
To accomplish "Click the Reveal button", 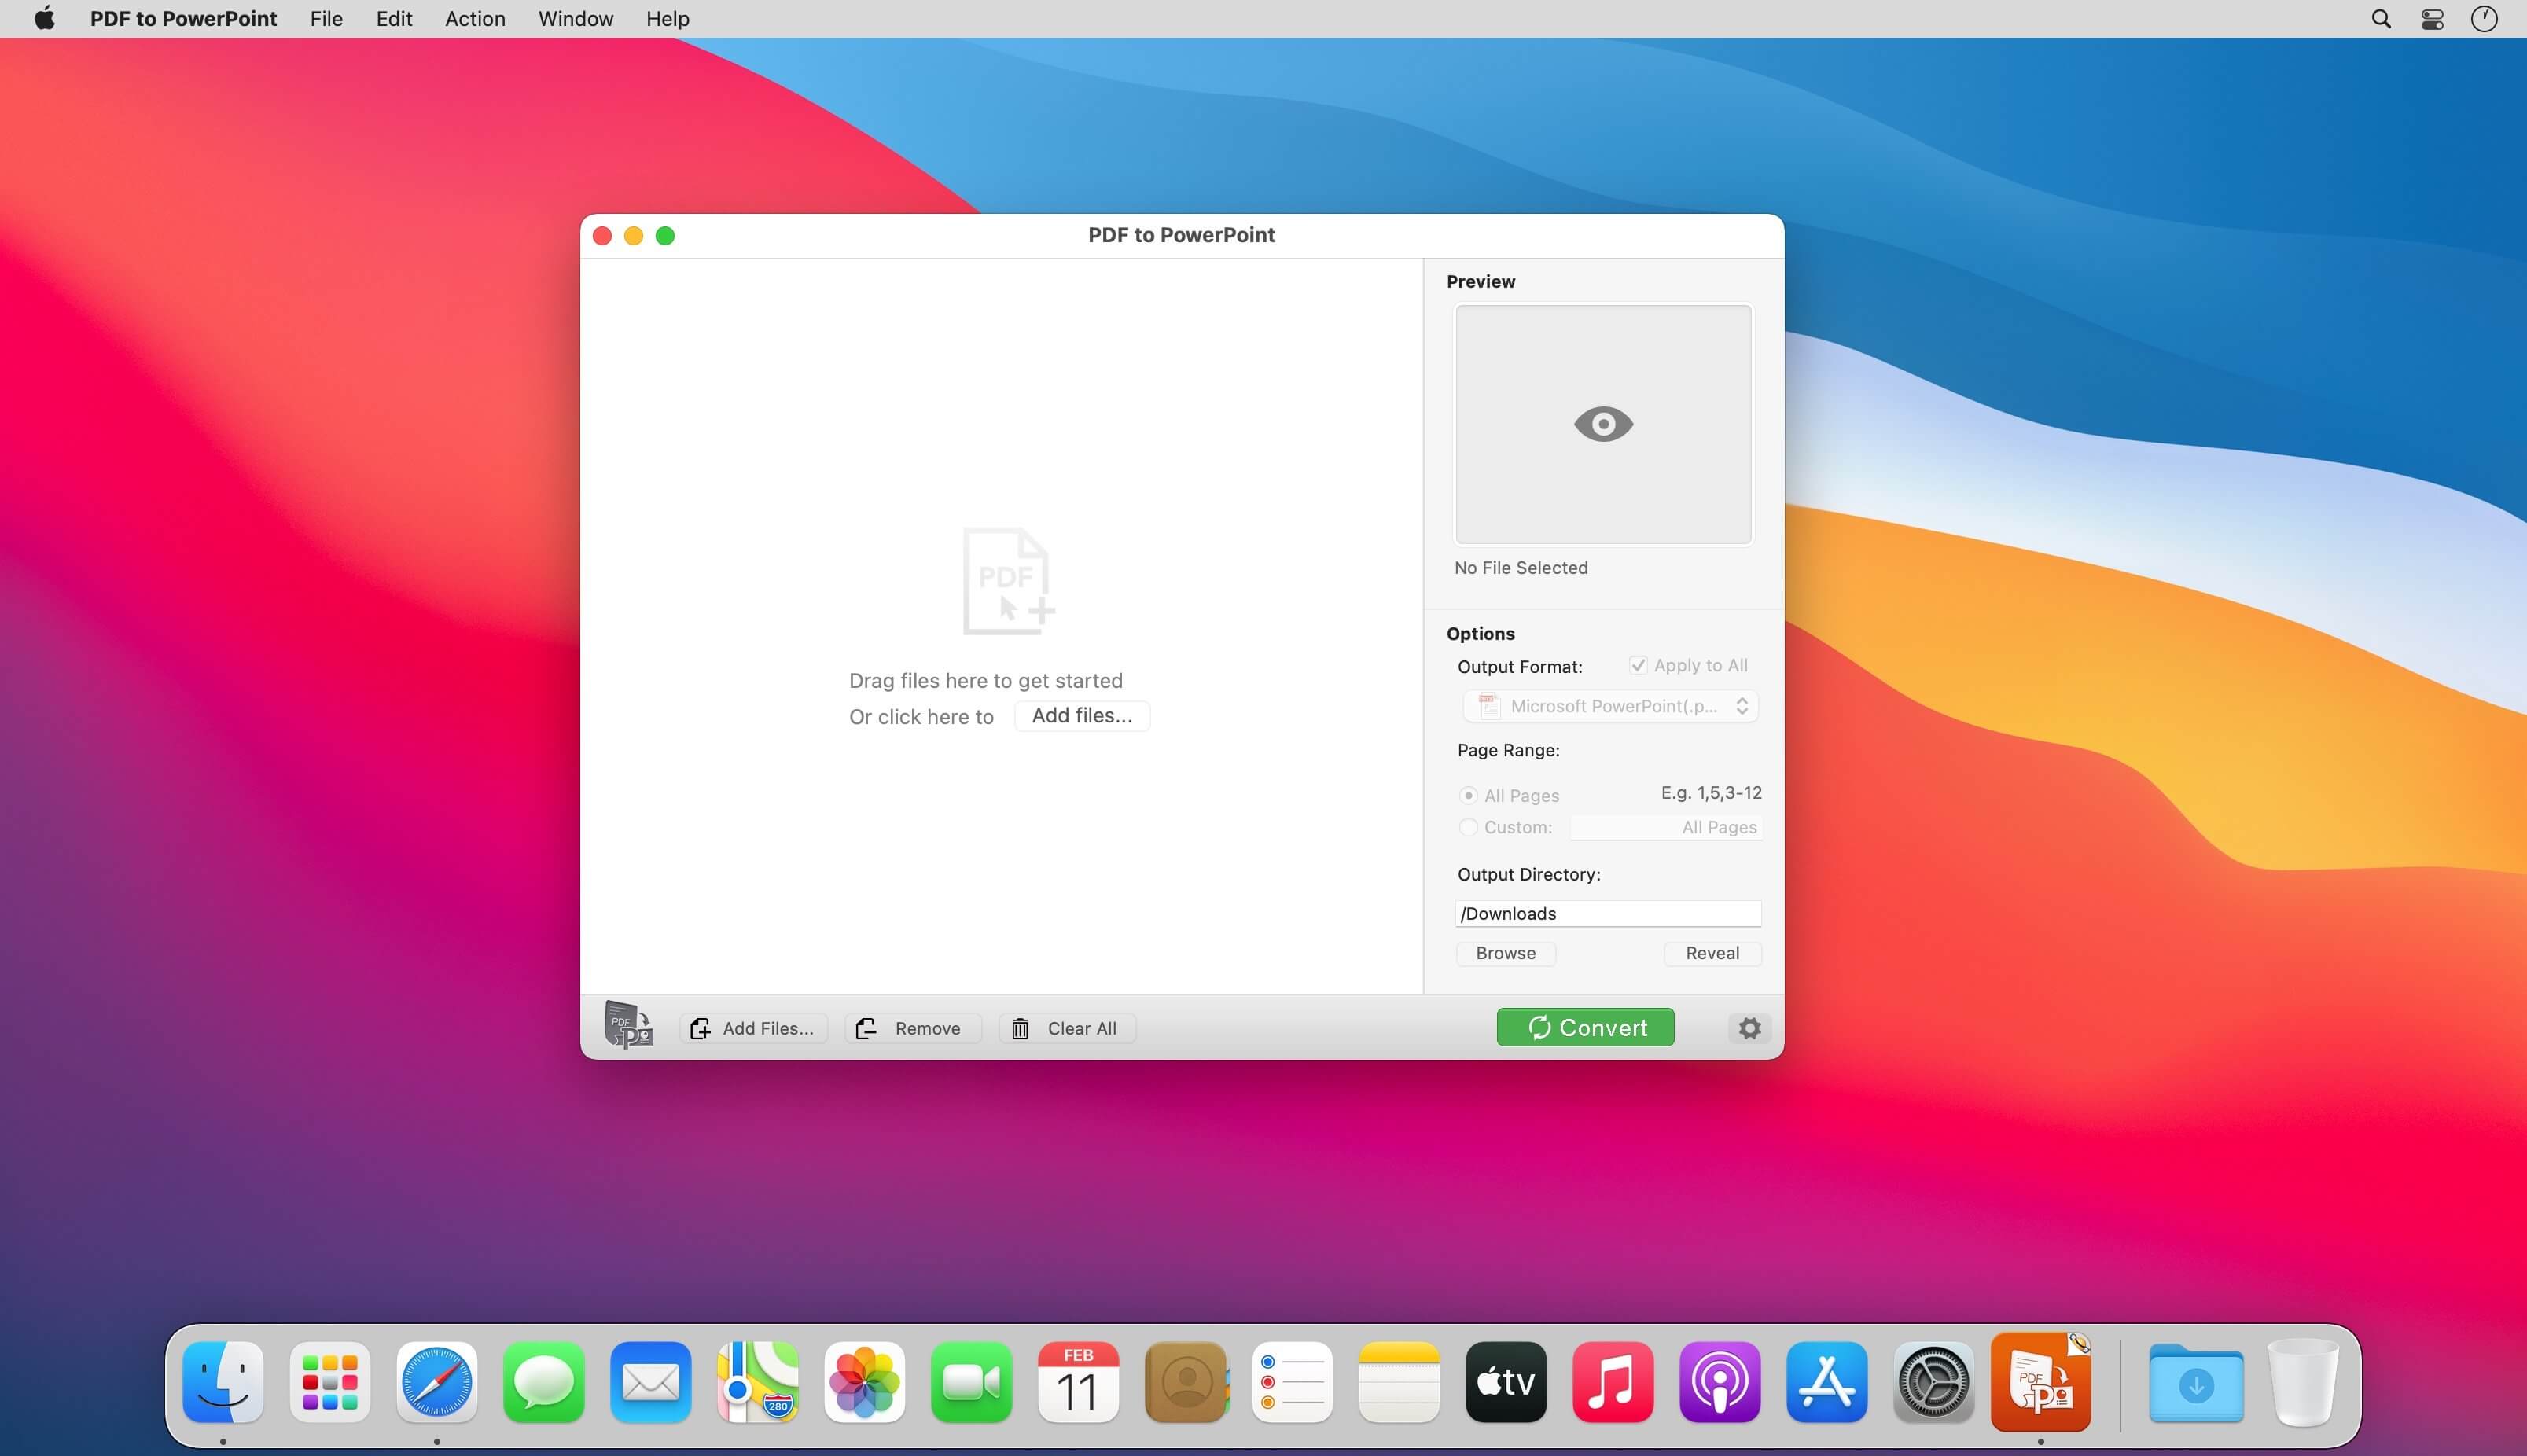I will 1711,953.
